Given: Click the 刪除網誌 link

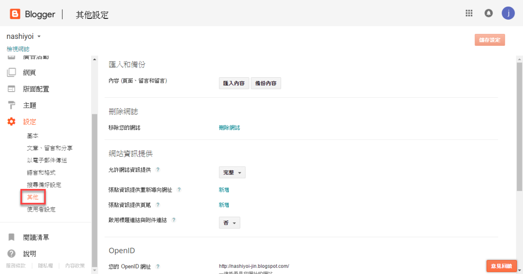Looking at the screenshot, I should (229, 127).
